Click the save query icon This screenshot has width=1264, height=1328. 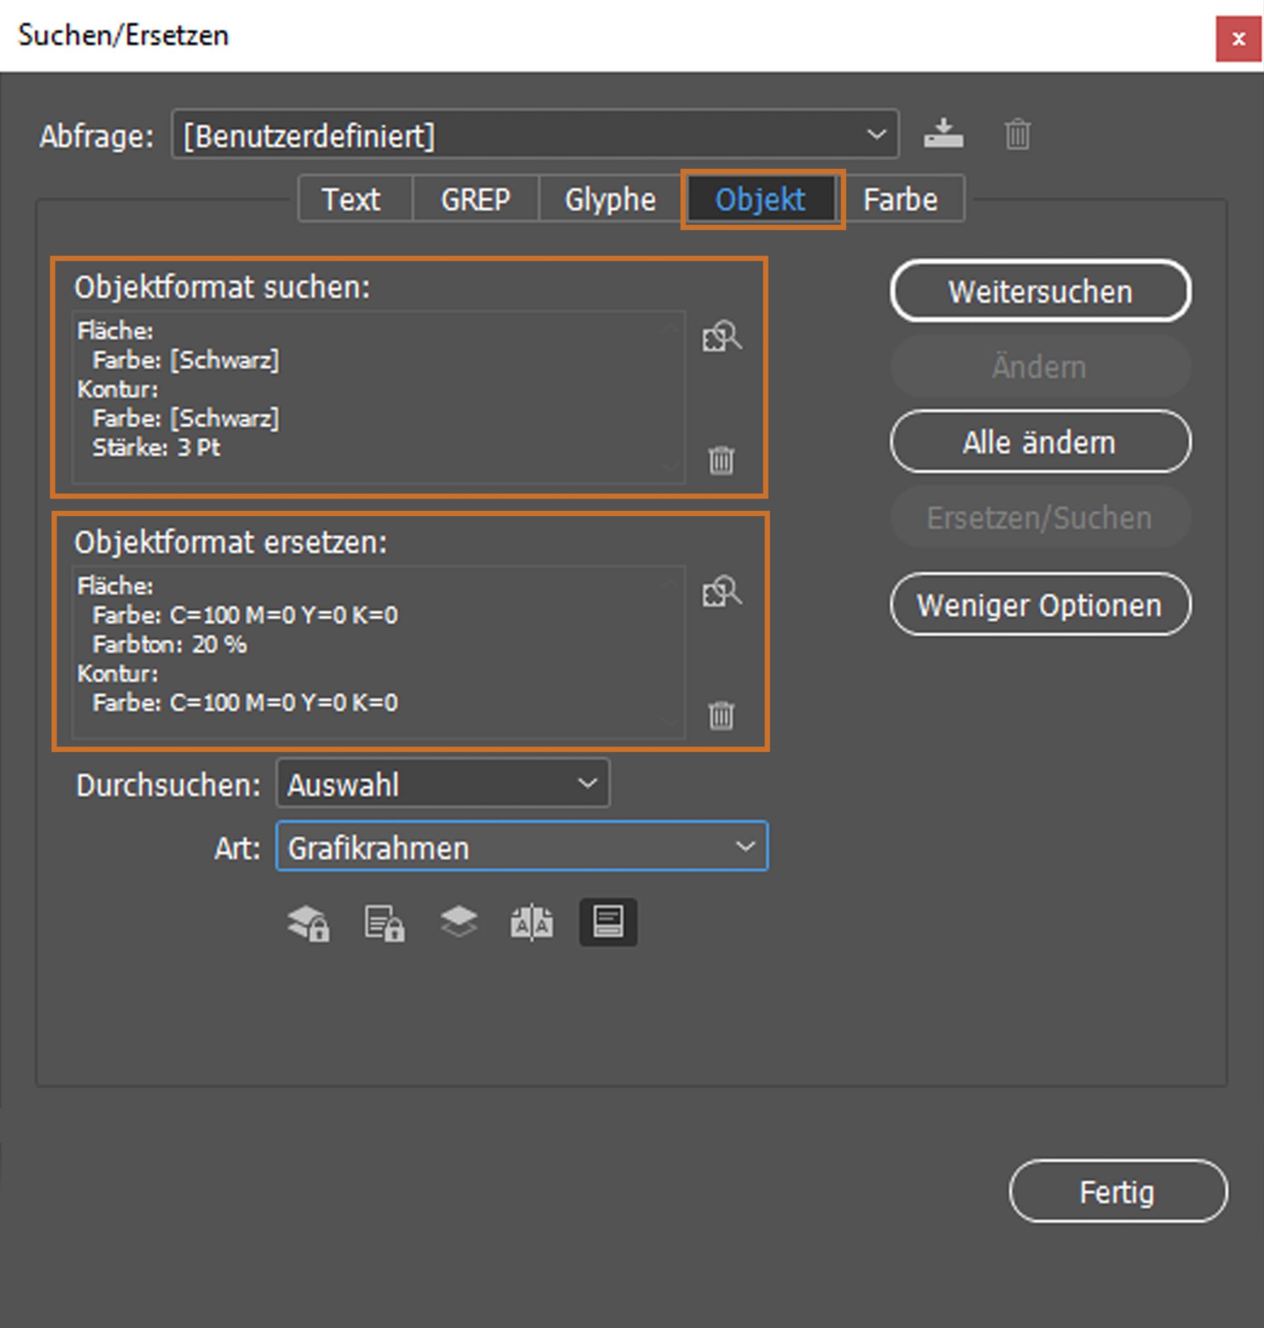coord(943,134)
